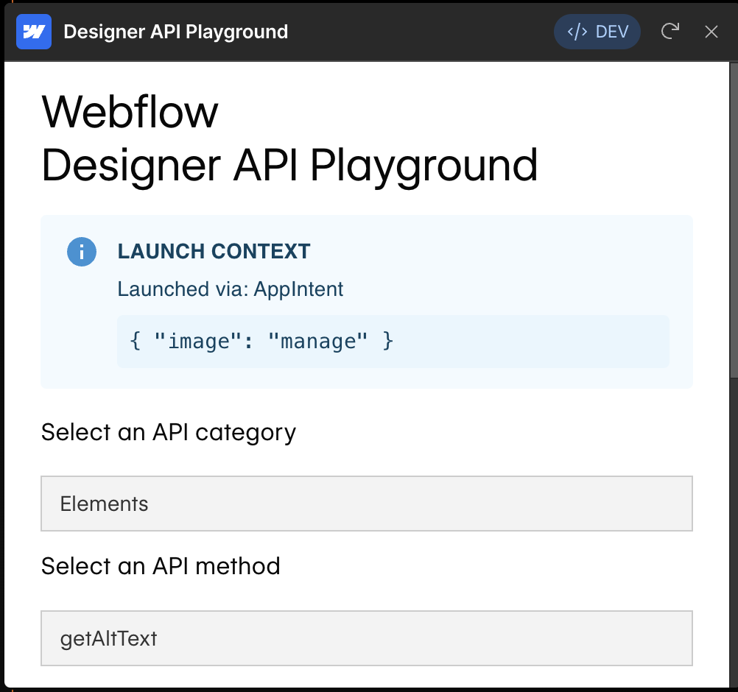The image size is (738, 692).
Task: Click the LAUNCH CONTEXT heading
Action: [x=214, y=251]
